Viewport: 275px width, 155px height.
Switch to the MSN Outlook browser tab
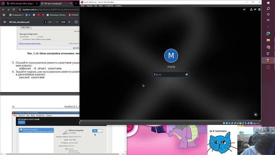(21, 3)
